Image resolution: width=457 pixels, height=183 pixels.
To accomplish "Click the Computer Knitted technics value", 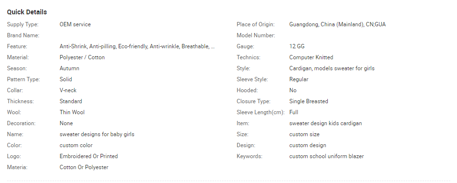I will (x=311, y=57).
